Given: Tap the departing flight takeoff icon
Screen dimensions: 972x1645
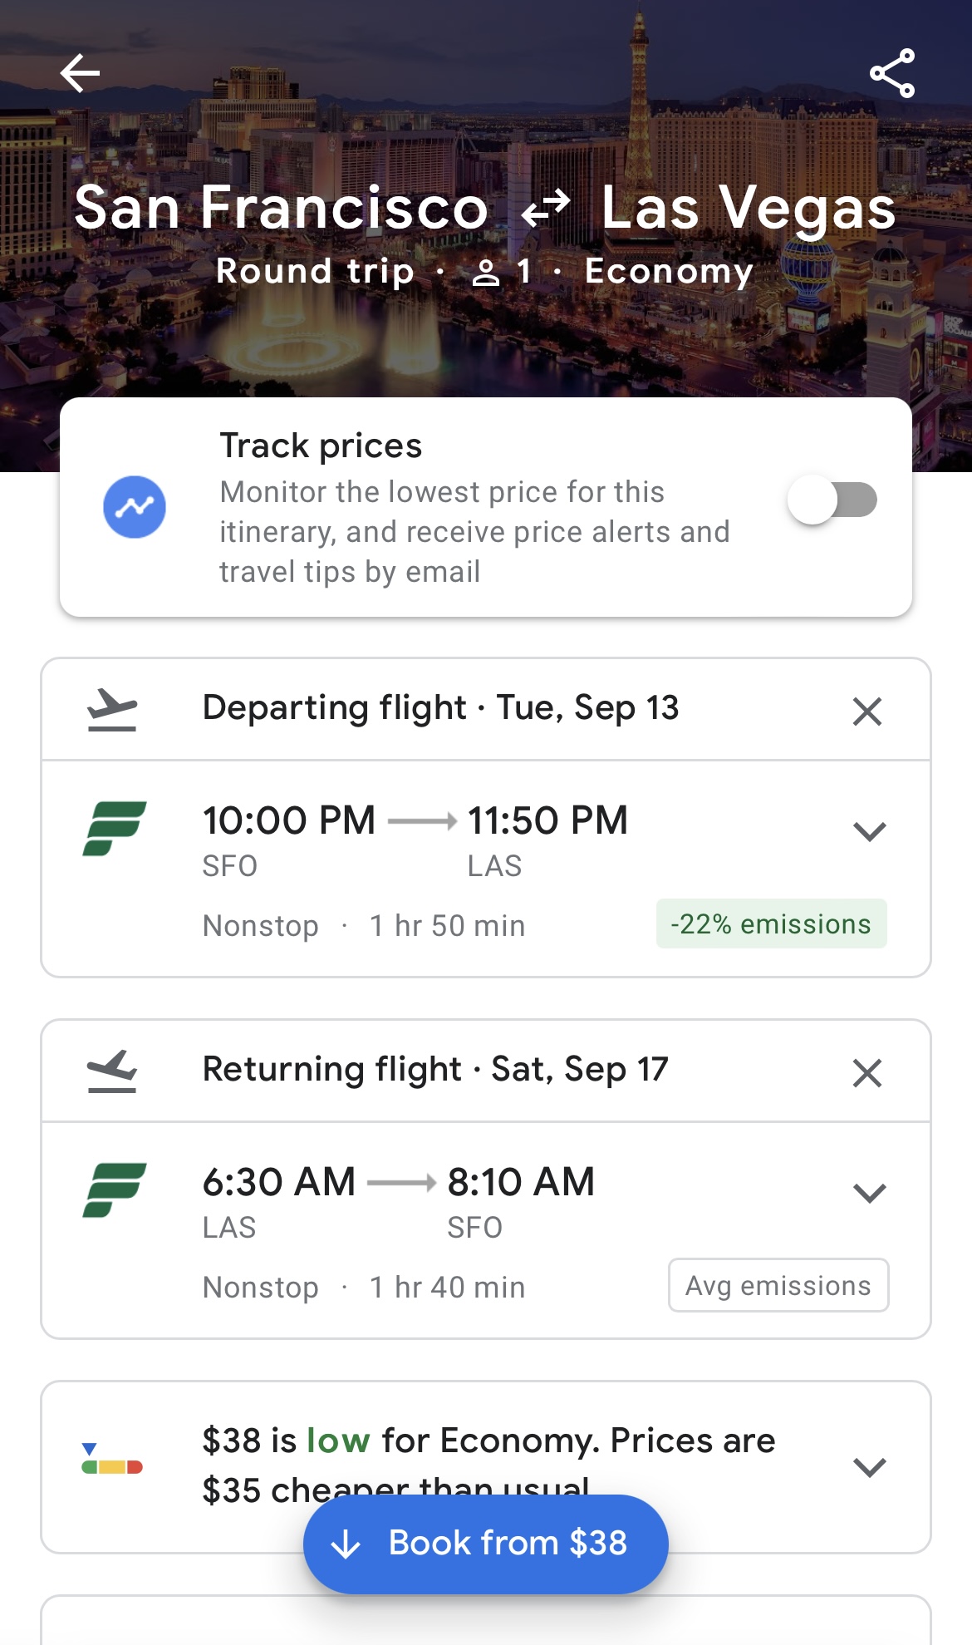Looking at the screenshot, I should click(112, 710).
